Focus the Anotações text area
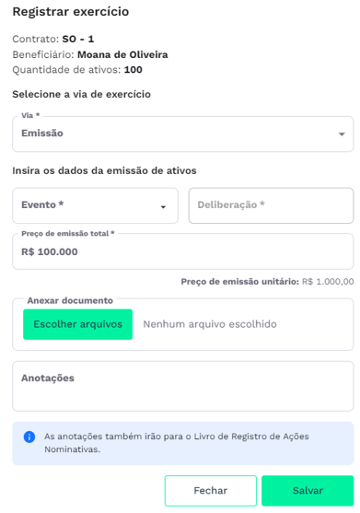This screenshot has width=360, height=513. [x=183, y=386]
